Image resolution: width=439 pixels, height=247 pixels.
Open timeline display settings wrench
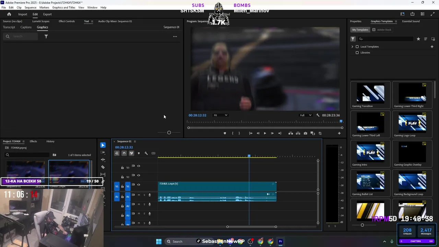[146, 153]
